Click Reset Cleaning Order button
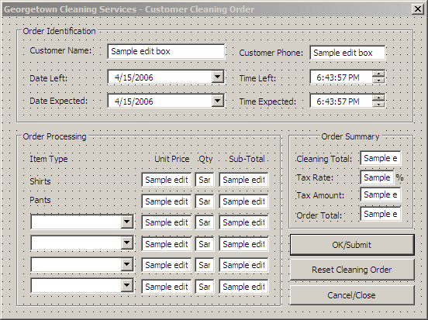 coord(352,270)
